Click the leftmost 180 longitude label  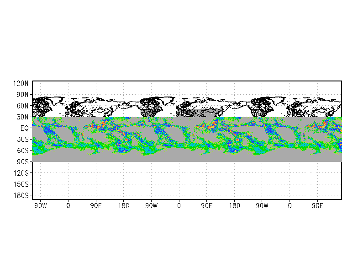124,206
